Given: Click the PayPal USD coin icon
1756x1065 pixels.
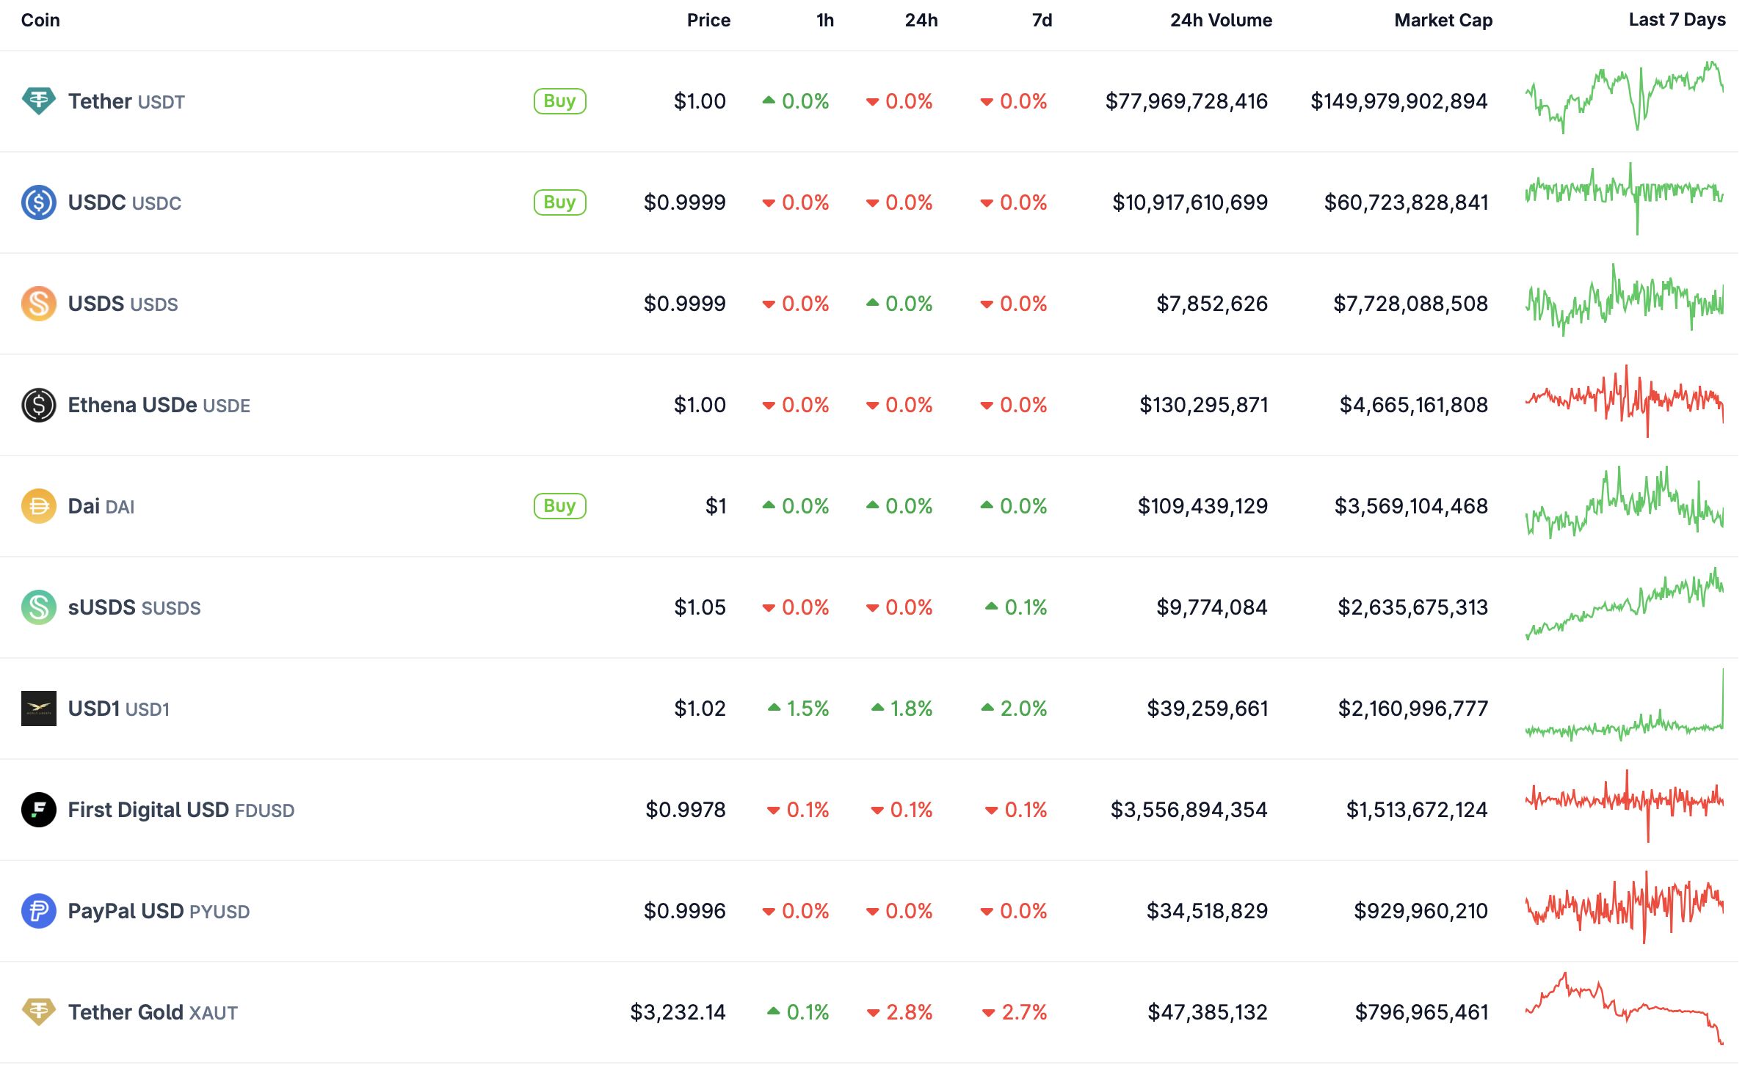Looking at the screenshot, I should click(38, 911).
